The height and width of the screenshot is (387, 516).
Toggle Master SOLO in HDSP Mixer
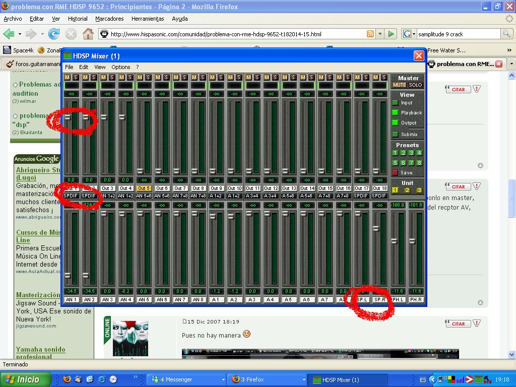tap(415, 85)
